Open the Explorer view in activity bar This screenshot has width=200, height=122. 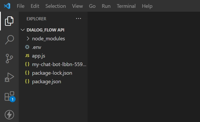[9, 21]
